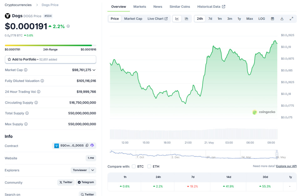The width and height of the screenshot is (308, 196).
Task: Select the 7d chart range
Action: tap(210, 19)
